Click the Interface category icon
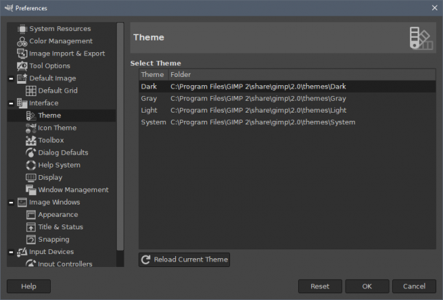Viewport: 443px width, 300px height. coord(22,103)
